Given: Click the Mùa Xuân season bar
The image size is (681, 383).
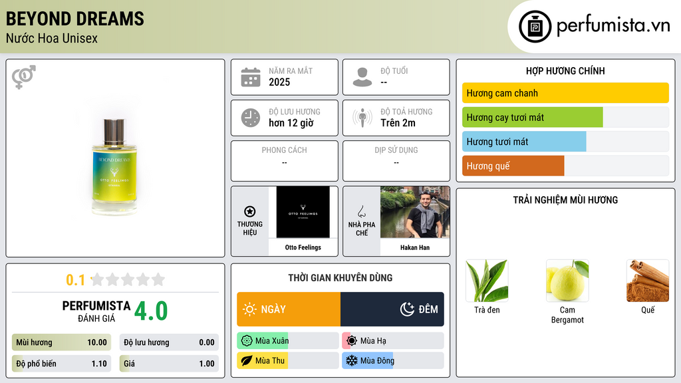Looking at the screenshot, I should click(x=288, y=340).
